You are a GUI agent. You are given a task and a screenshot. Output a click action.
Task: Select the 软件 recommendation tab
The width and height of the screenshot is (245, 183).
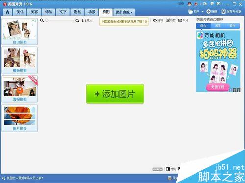(x=232, y=26)
